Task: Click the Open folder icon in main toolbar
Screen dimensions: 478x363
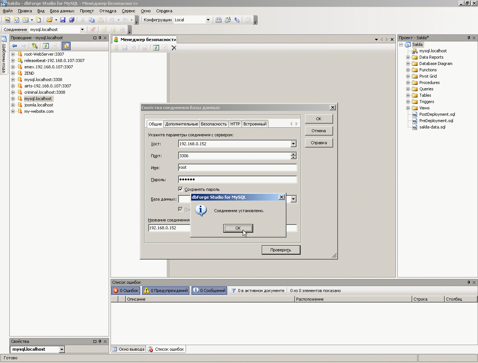Action: point(49,20)
